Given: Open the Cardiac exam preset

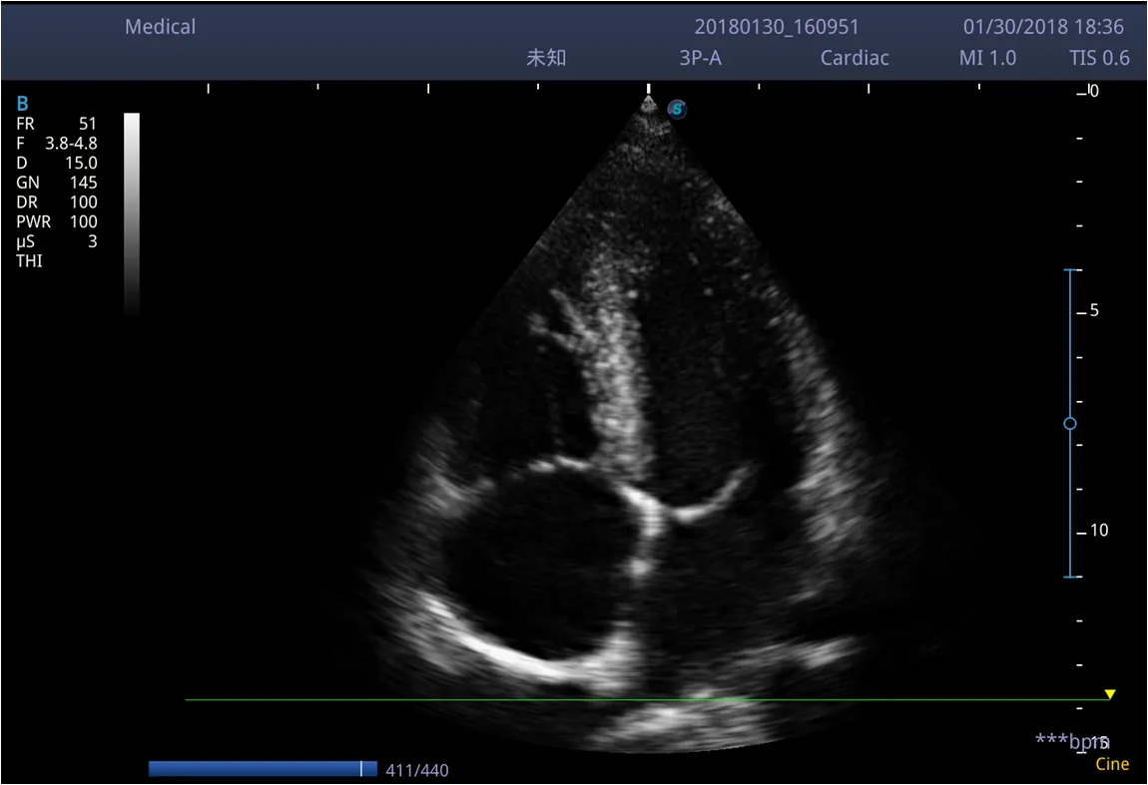Looking at the screenshot, I should point(855,58).
